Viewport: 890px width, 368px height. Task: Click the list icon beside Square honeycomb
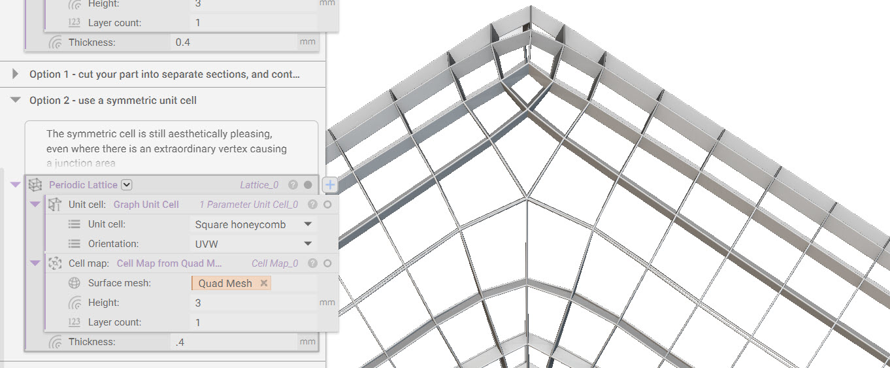[74, 224]
